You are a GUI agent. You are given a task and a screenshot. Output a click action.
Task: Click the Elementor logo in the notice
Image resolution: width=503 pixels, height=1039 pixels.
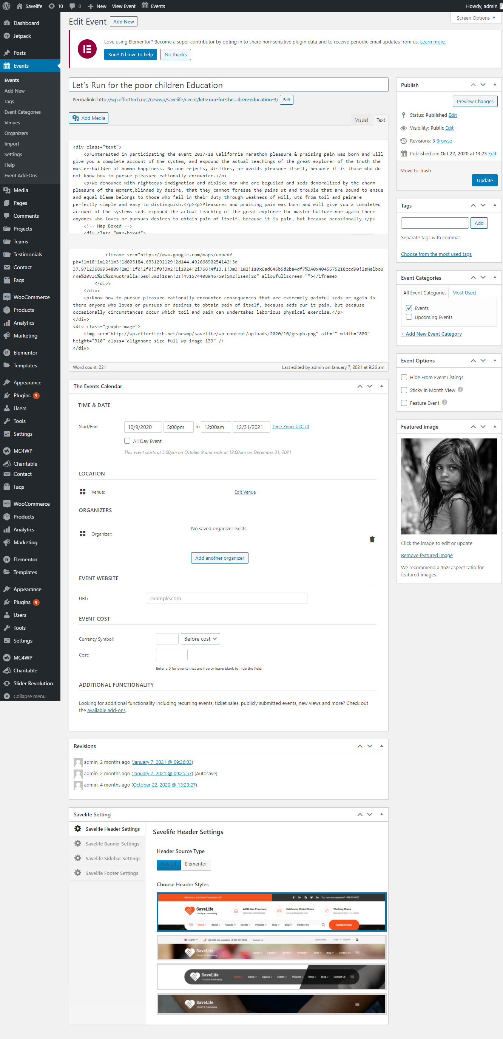pyautogui.click(x=87, y=49)
